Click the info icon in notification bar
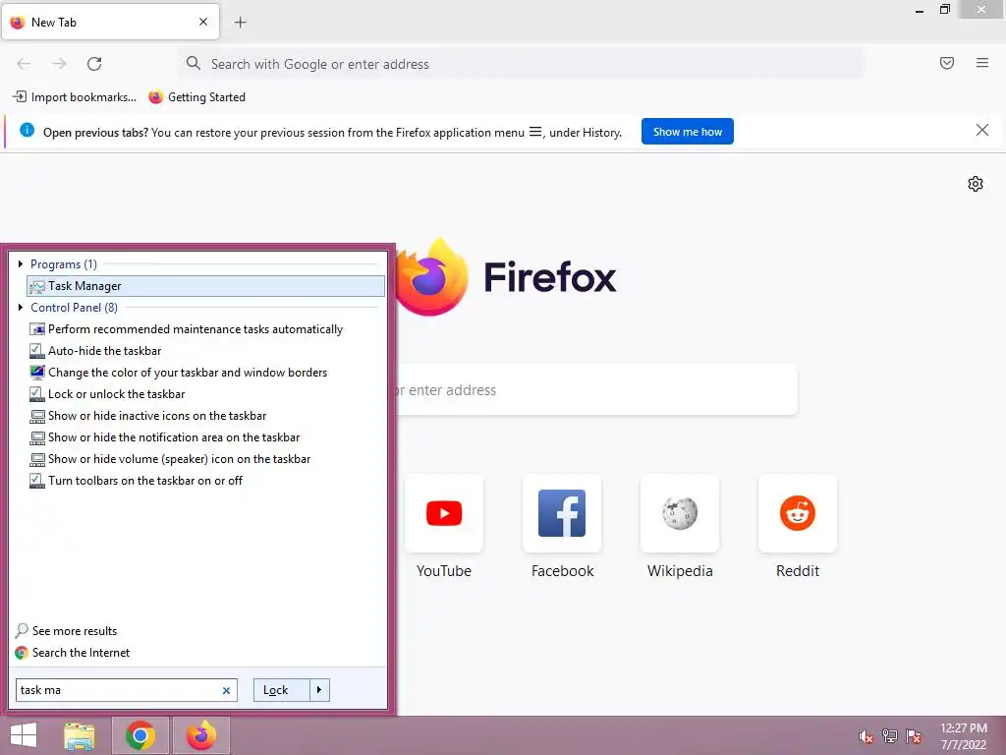This screenshot has height=755, width=1006. click(27, 131)
